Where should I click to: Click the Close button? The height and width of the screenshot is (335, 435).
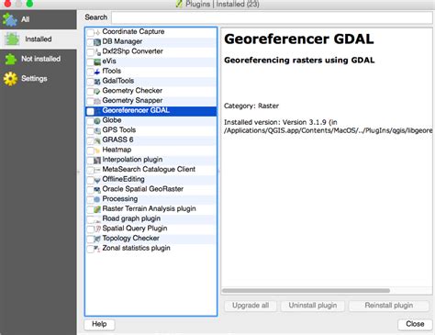(415, 324)
